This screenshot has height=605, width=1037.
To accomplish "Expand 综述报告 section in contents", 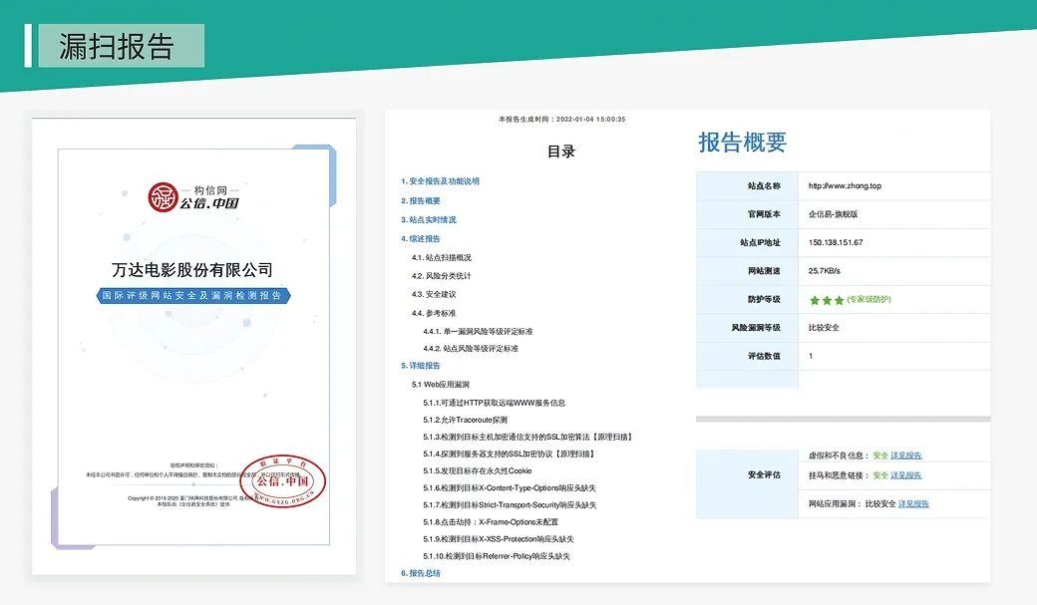I will click(420, 238).
